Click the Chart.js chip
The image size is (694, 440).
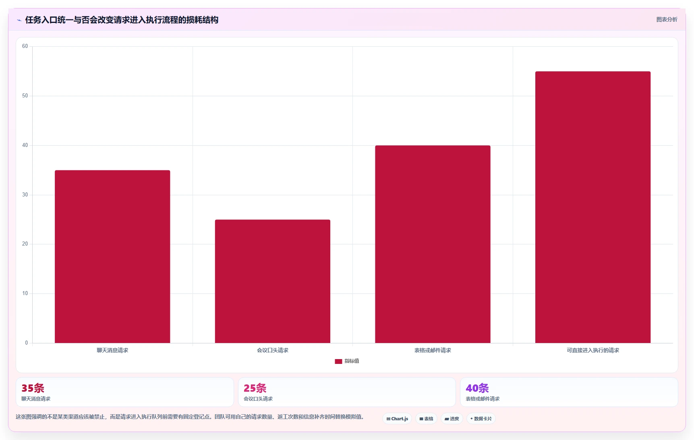click(x=397, y=419)
